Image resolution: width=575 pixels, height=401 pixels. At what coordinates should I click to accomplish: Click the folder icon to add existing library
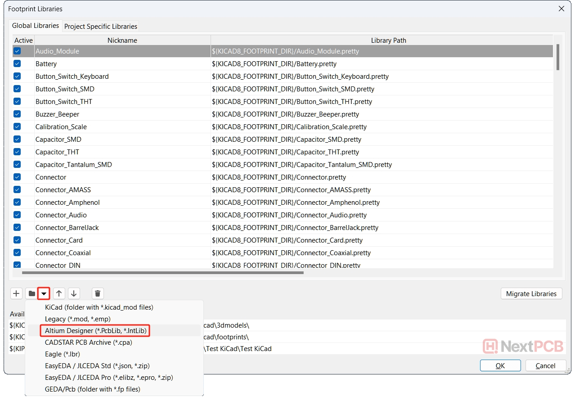(x=31, y=294)
